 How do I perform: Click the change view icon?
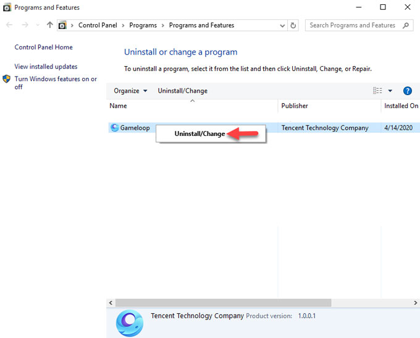point(377,91)
